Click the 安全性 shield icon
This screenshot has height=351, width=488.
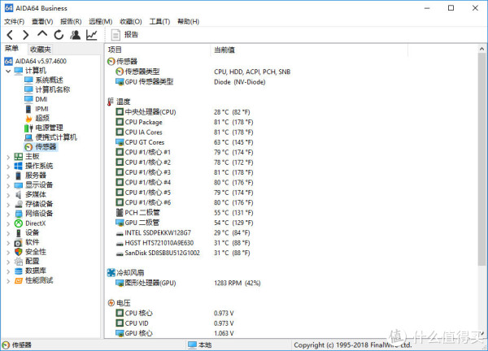[19, 252]
